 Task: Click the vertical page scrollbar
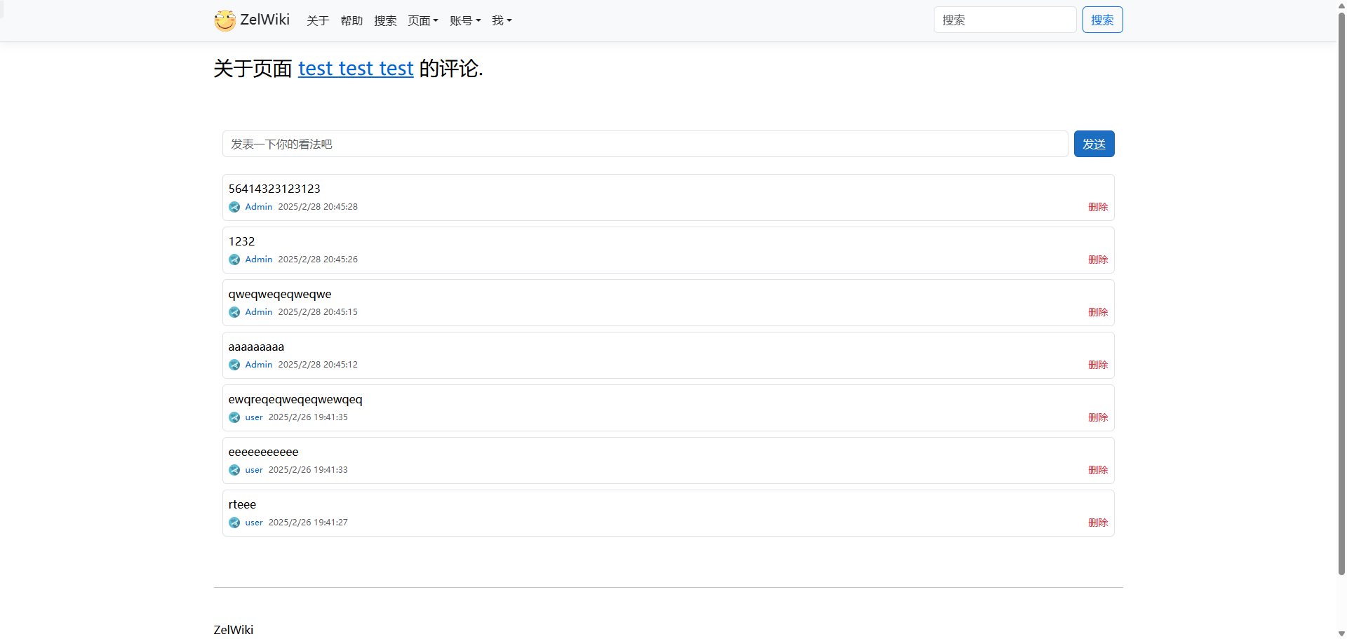point(1341,281)
